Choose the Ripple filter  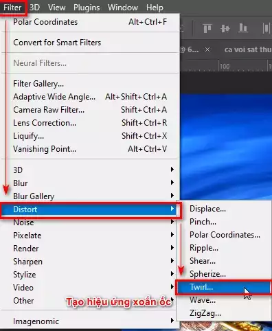(224, 248)
